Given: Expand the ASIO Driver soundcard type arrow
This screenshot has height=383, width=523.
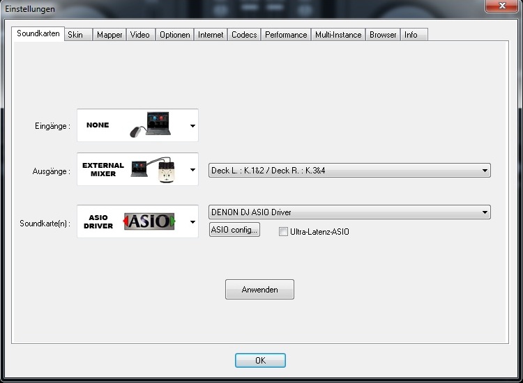Looking at the screenshot, I should 192,222.
